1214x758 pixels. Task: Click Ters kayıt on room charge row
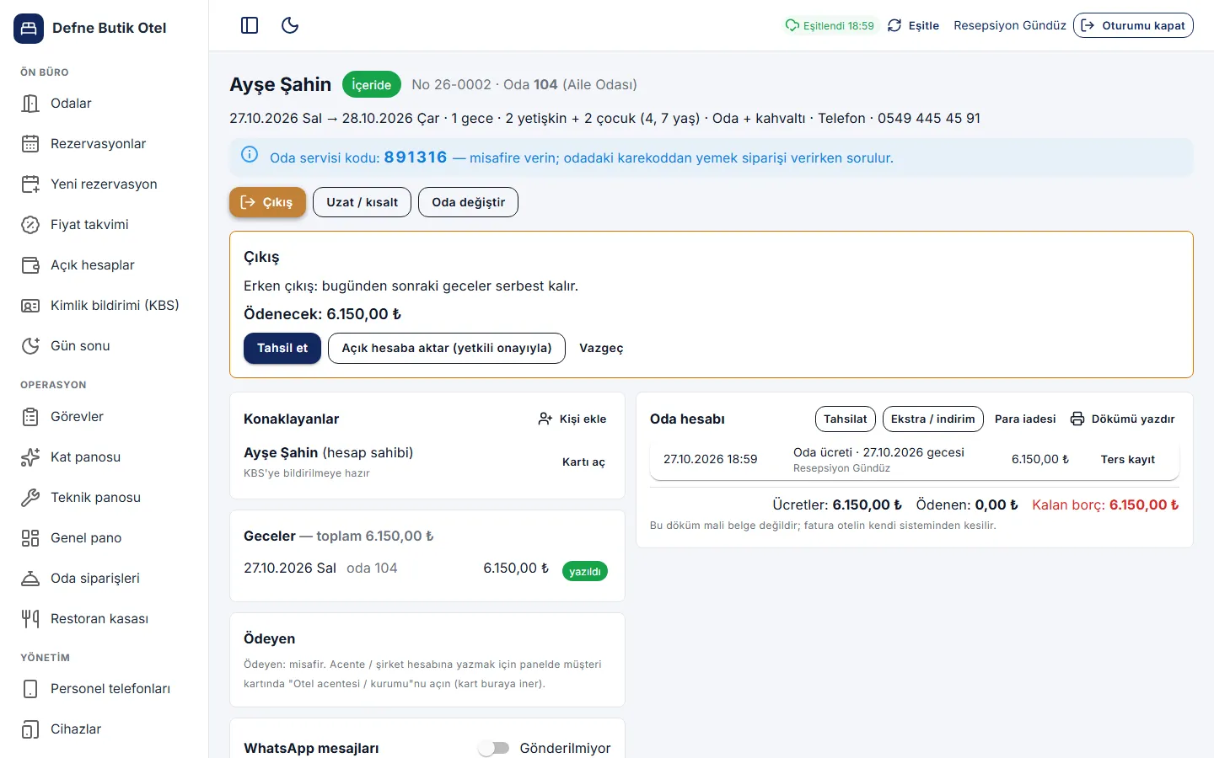pos(1127,459)
